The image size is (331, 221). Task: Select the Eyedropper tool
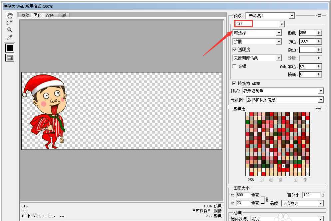tap(10, 37)
